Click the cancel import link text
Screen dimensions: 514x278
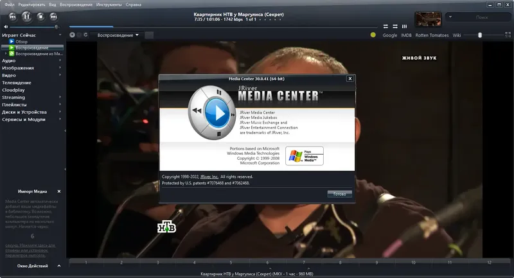click(x=30, y=250)
